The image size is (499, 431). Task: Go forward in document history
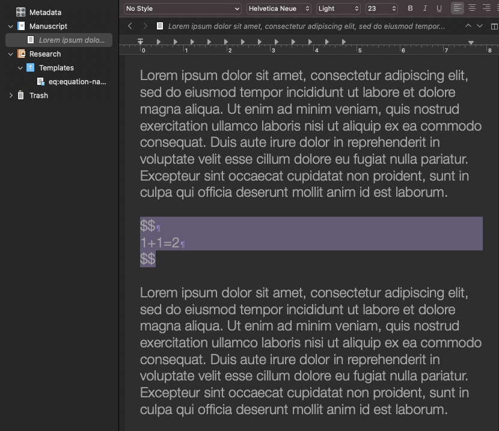click(145, 26)
